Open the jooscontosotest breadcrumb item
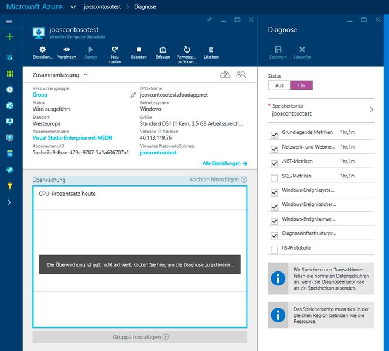This screenshot has height=351, width=389. [103, 7]
